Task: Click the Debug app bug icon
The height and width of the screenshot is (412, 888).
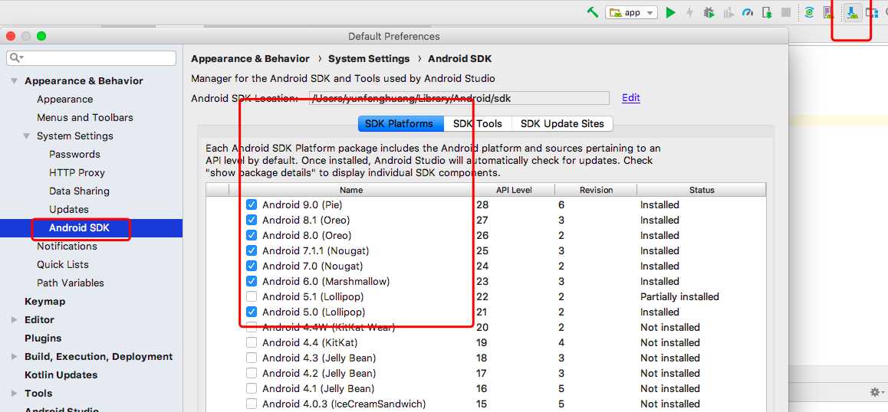Action: point(709,12)
